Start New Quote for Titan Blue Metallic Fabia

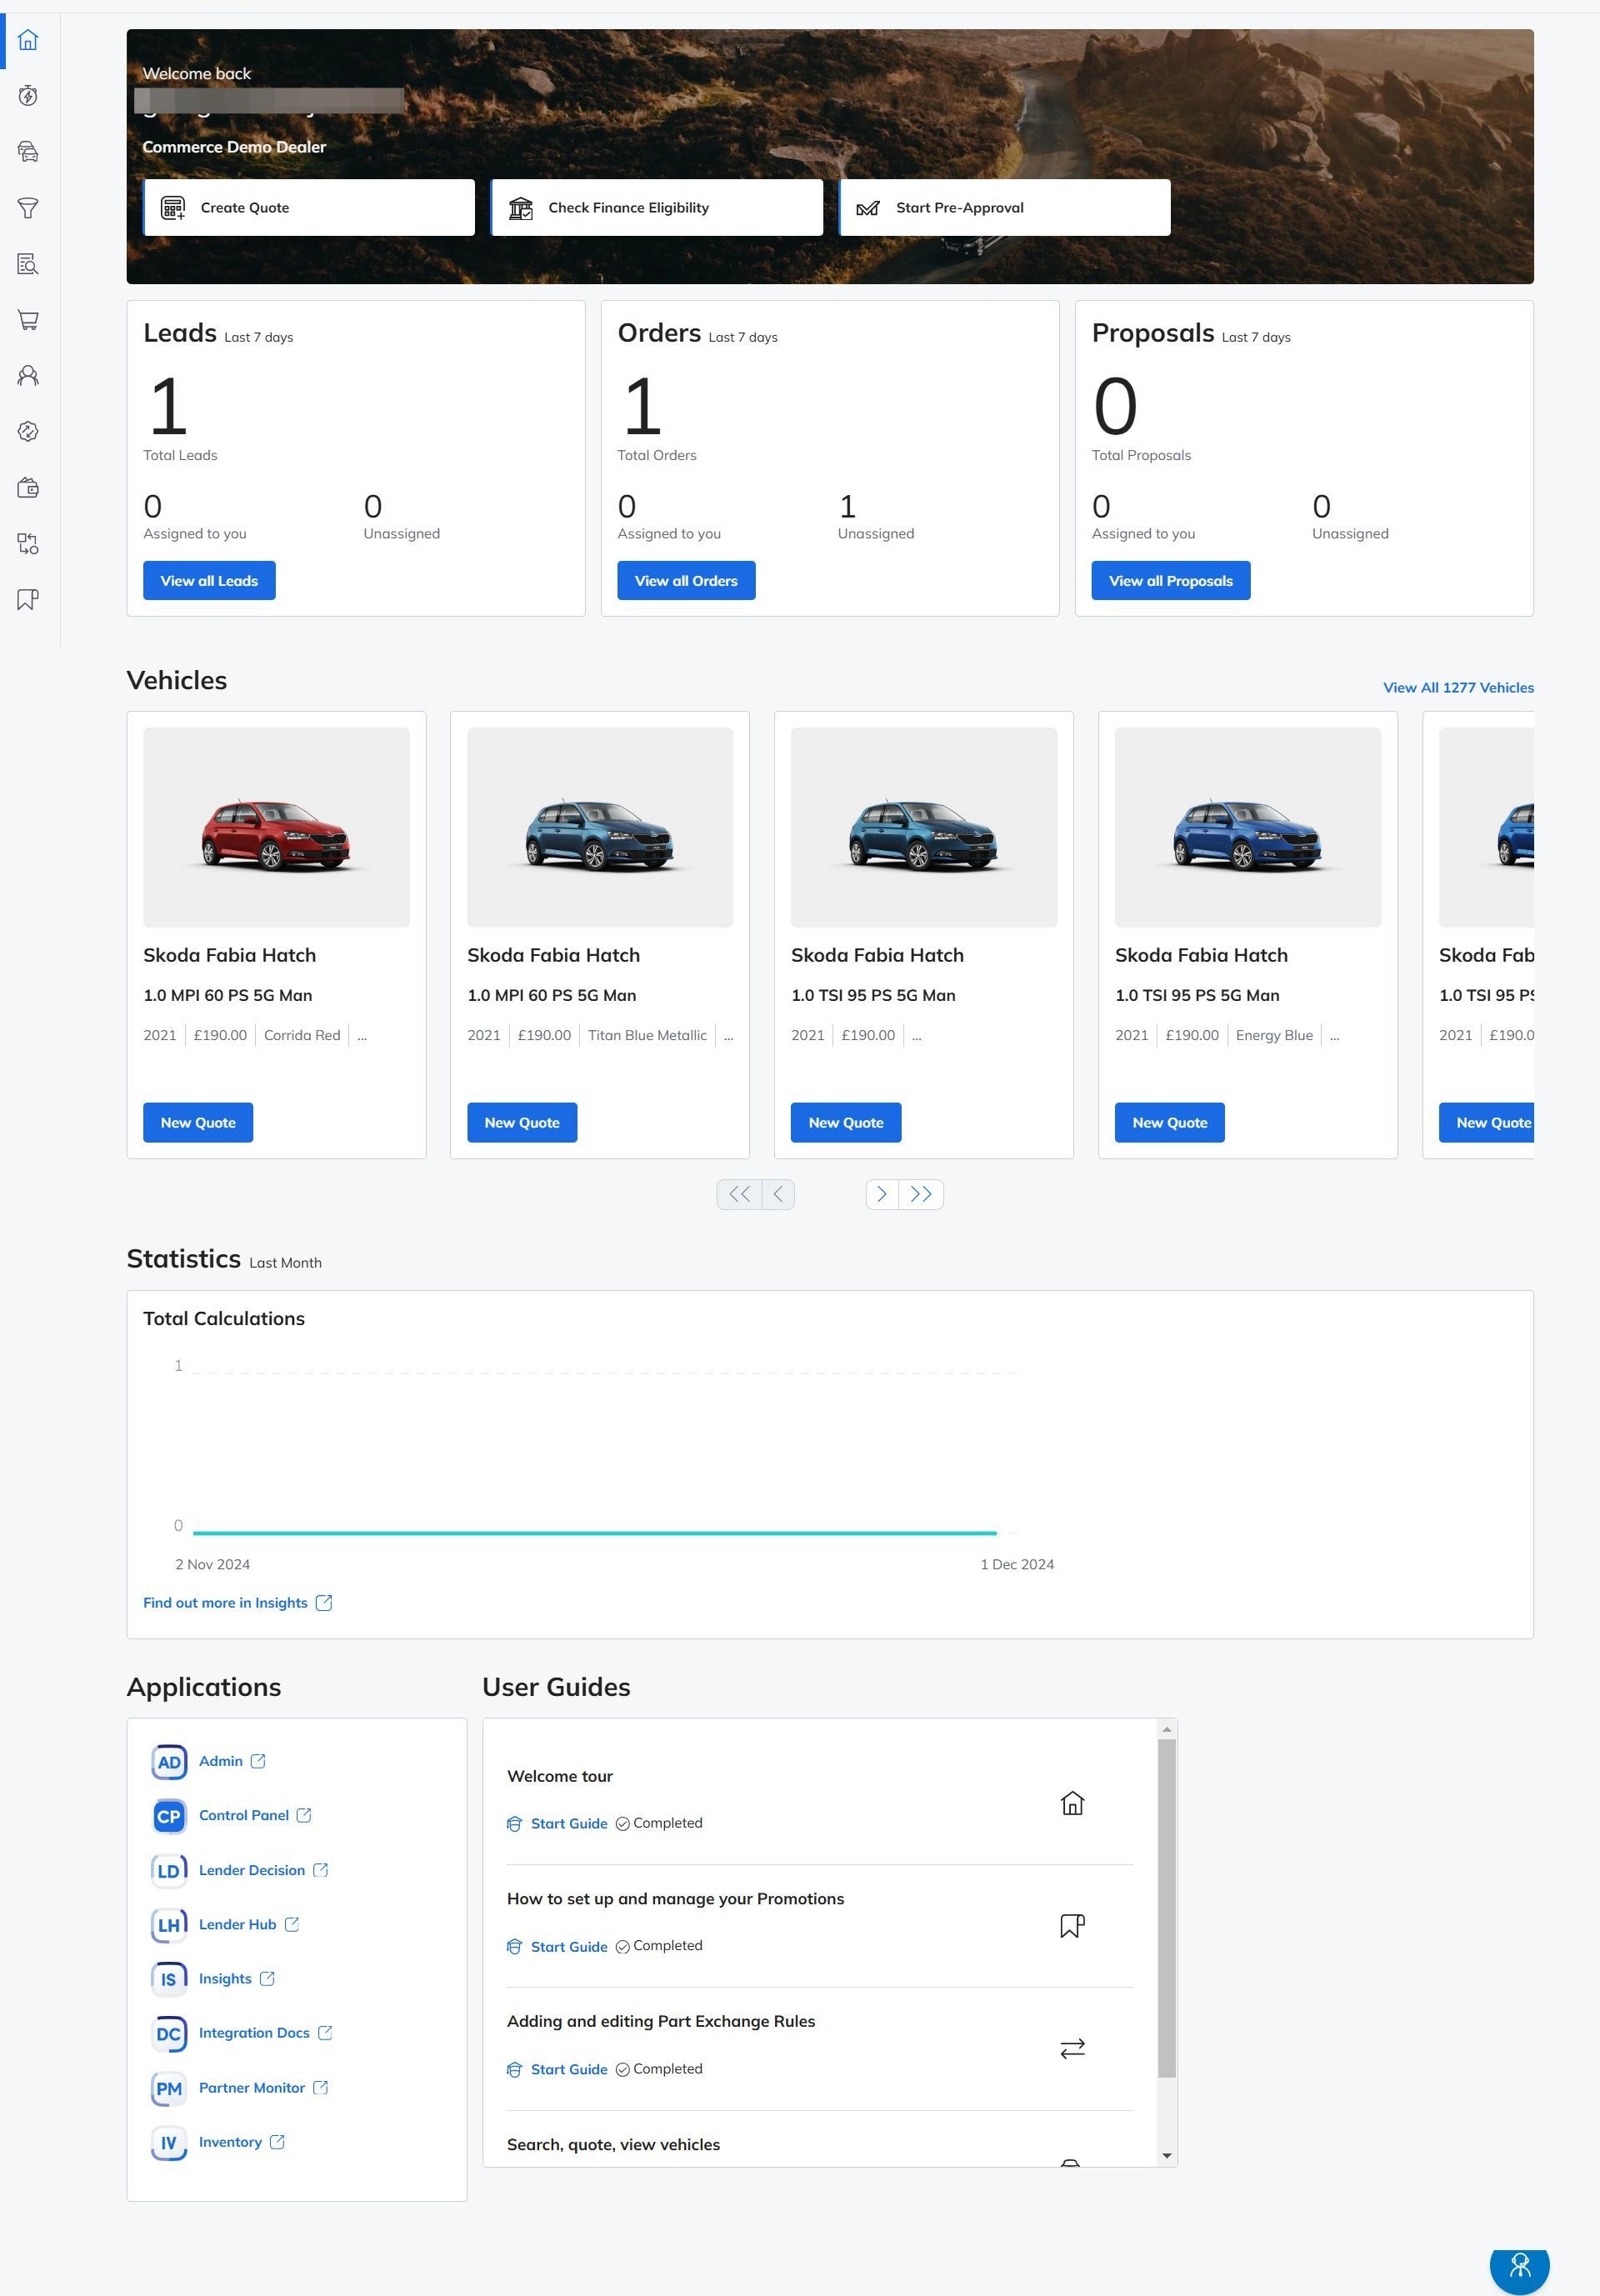coord(522,1123)
